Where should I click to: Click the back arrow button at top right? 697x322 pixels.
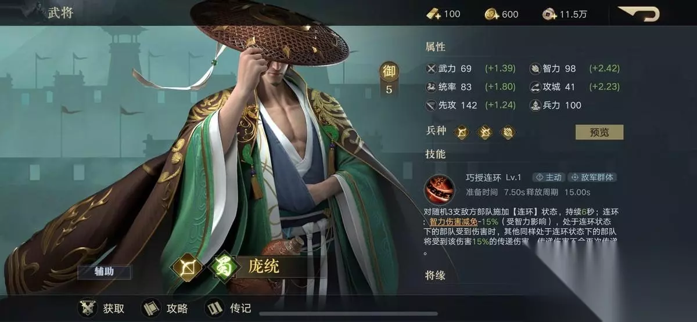tap(638, 13)
